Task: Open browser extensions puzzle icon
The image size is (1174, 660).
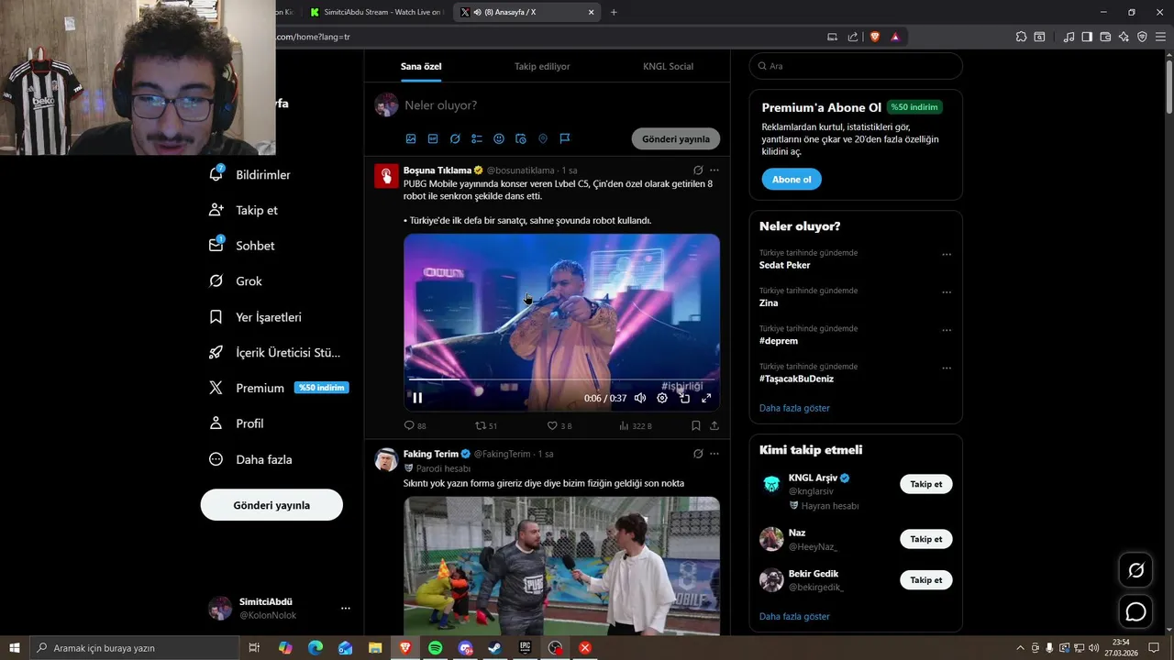Action: coord(1021,37)
